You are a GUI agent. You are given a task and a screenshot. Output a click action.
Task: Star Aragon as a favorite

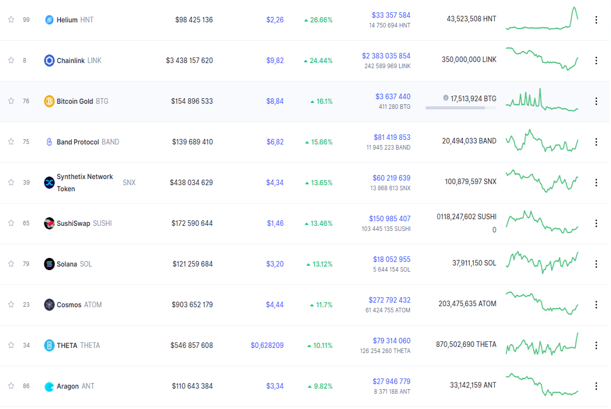[11, 386]
